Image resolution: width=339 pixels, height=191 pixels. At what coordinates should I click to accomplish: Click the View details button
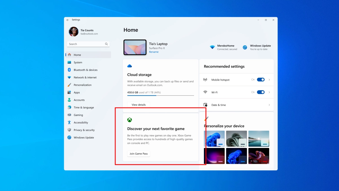139,105
